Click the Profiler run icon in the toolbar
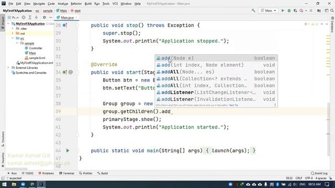335x188 pixels. (301, 10)
